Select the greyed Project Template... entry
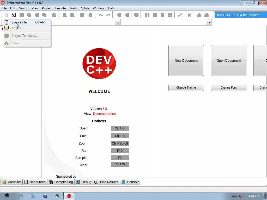This screenshot has width=267, height=200. 27,35
